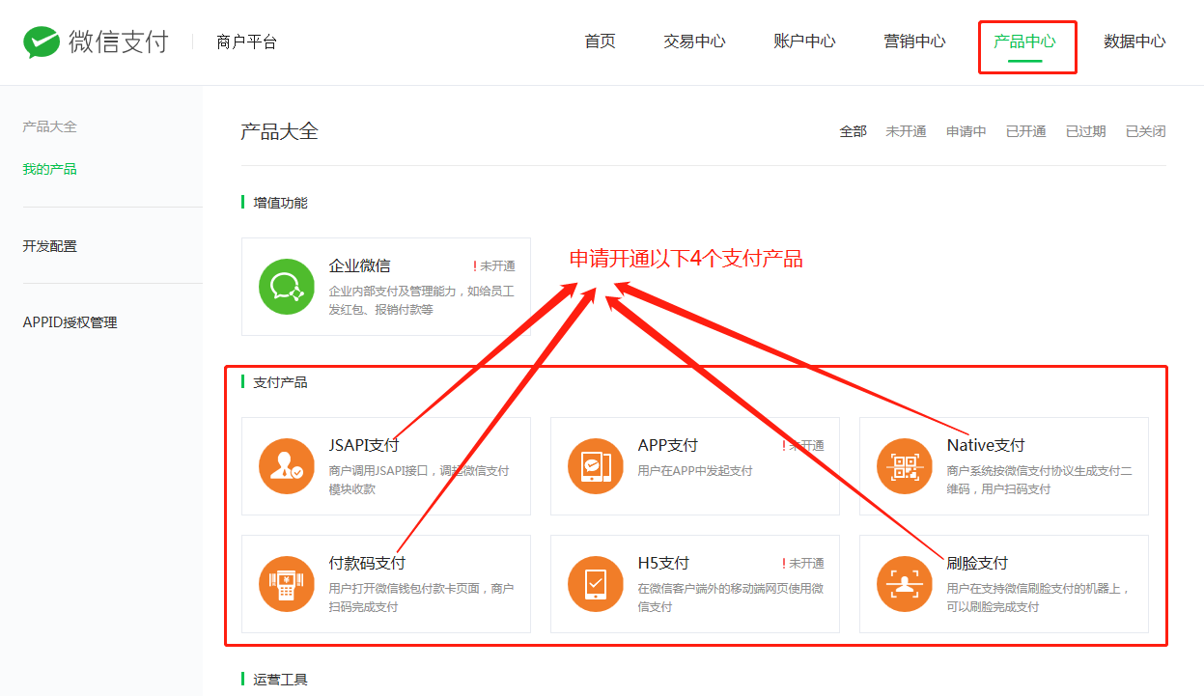
Task: Filter products by 申请中
Action: click(x=966, y=131)
